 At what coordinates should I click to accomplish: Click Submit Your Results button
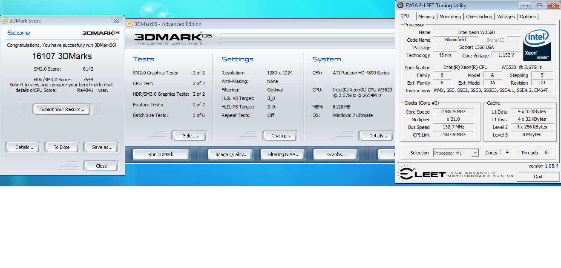[x=62, y=109]
